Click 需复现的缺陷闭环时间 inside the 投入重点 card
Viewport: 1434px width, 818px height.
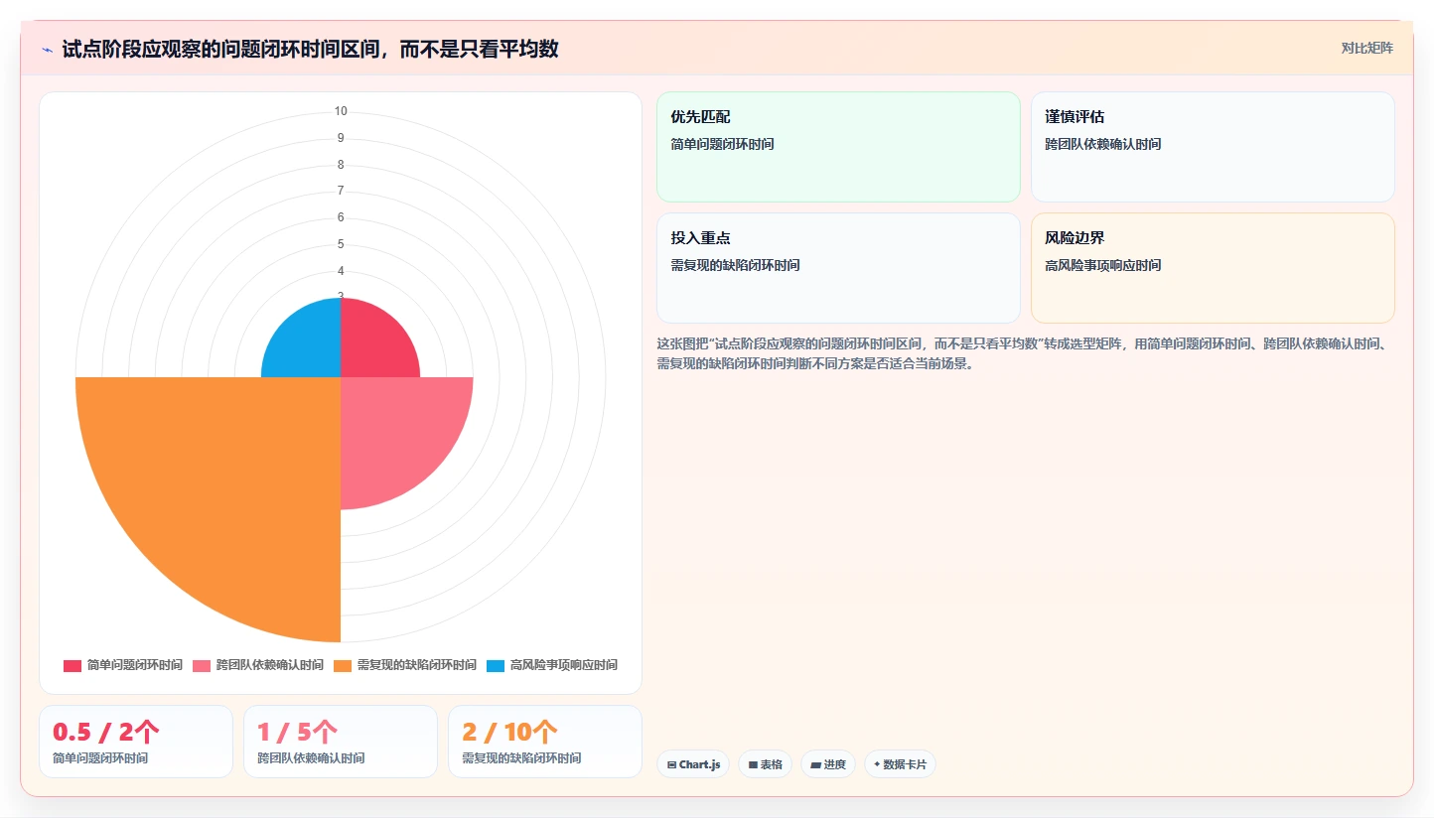click(x=735, y=265)
